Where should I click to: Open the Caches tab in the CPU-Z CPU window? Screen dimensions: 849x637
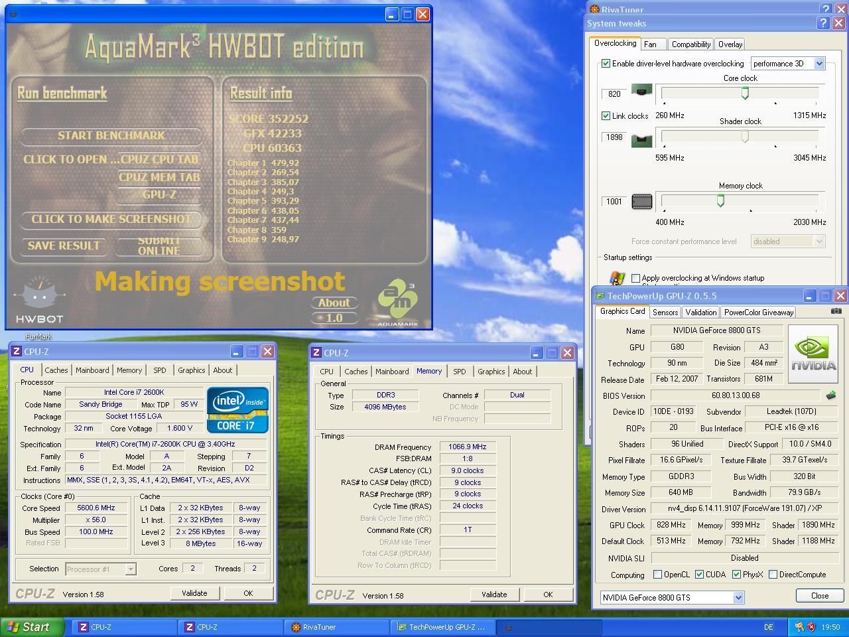click(x=56, y=370)
